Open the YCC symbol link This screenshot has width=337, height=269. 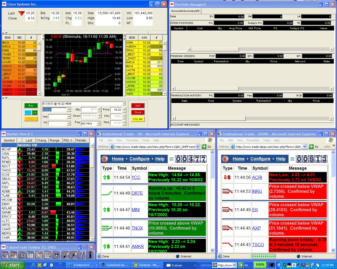point(136,177)
